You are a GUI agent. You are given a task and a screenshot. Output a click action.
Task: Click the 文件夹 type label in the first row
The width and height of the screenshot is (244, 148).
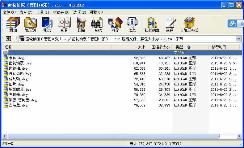tap(179, 53)
